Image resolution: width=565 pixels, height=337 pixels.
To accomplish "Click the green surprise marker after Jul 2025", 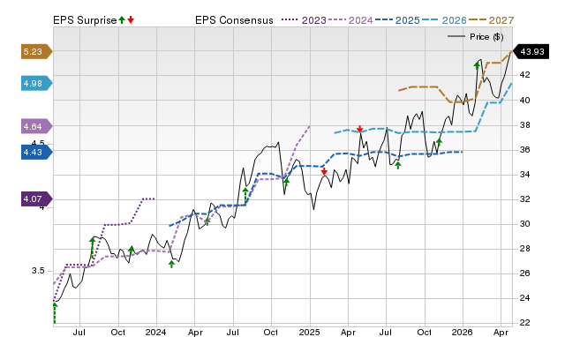I will [x=398, y=165].
